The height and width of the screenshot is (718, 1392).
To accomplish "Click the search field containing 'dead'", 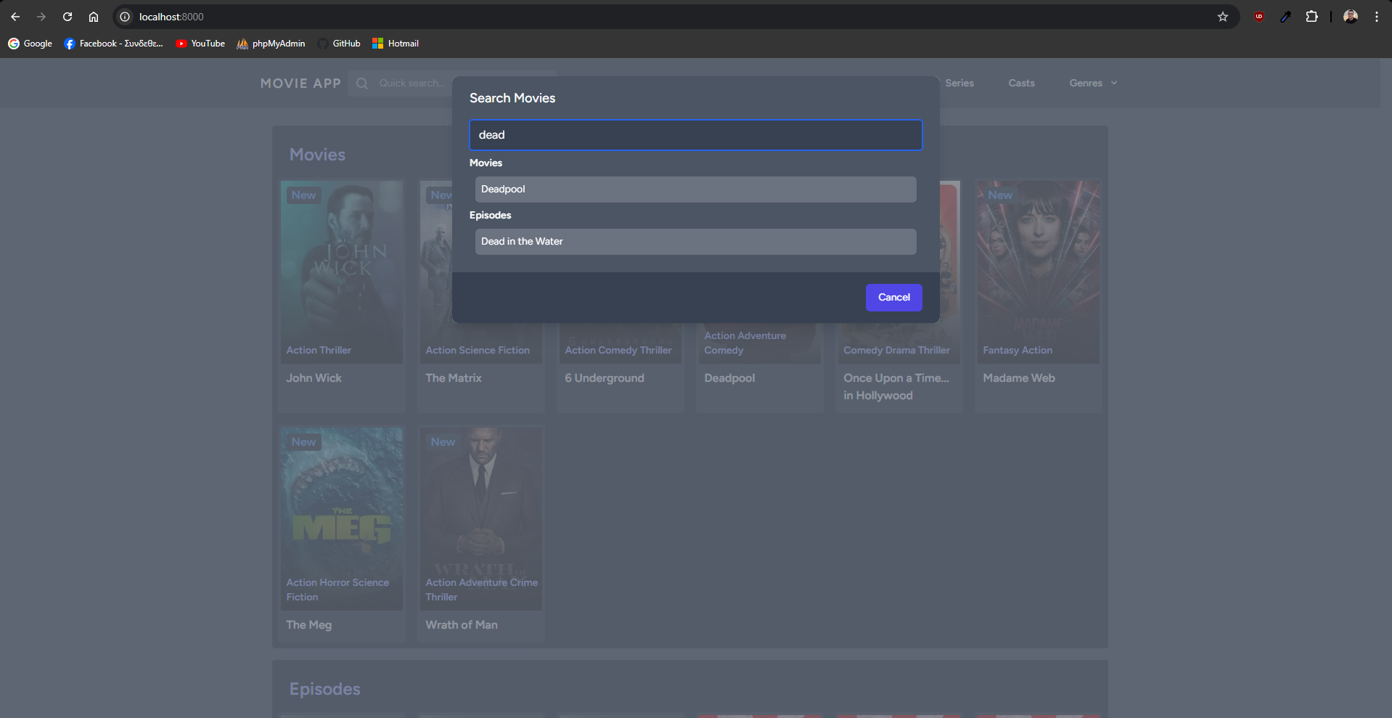I will 695,135.
